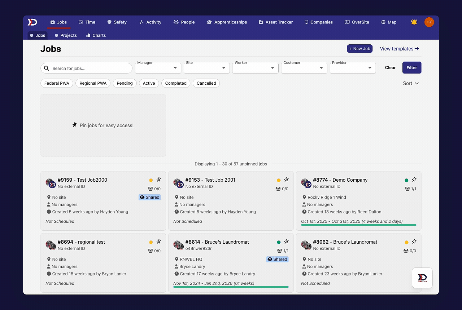Clear all job filters
462x310 pixels.
(390, 67)
